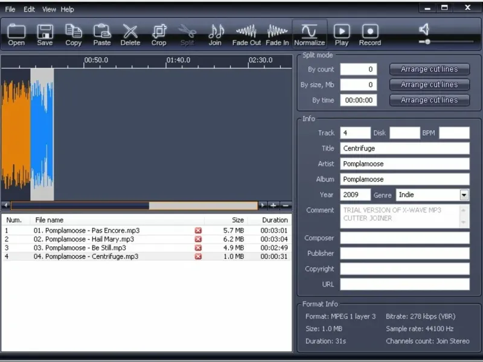Click the By time input field

pyautogui.click(x=358, y=100)
